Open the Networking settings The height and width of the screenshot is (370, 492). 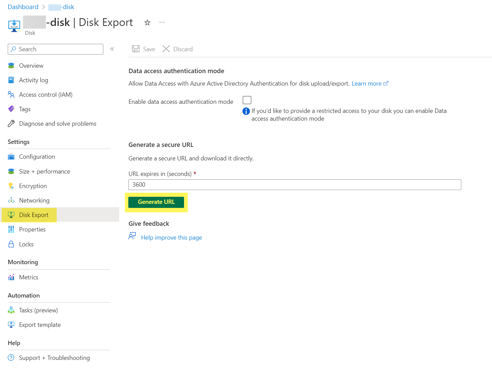[34, 200]
